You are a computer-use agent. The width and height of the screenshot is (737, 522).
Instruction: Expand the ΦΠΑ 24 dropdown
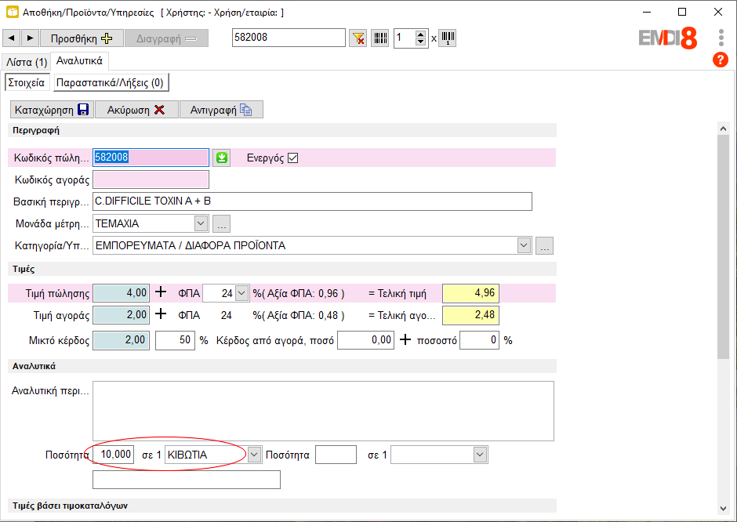click(241, 293)
